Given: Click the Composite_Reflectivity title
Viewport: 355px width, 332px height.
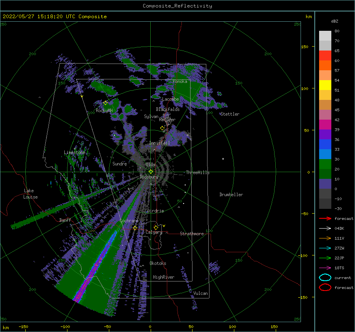Looking at the screenshot, I should pyautogui.click(x=177, y=6).
